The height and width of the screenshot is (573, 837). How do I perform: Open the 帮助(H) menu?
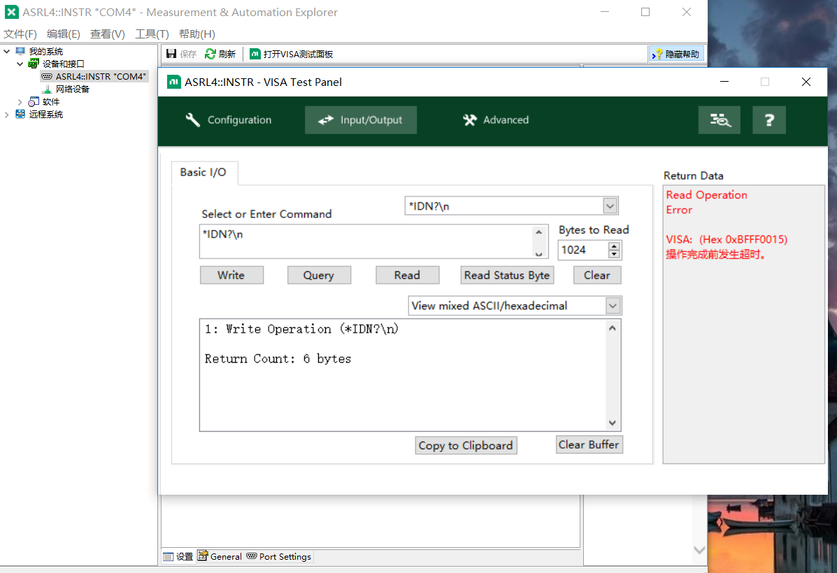197,34
